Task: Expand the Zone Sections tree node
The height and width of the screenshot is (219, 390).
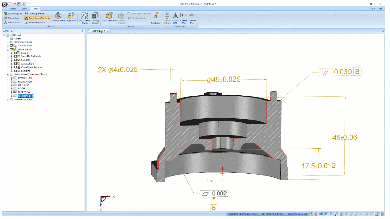Action: (8, 45)
